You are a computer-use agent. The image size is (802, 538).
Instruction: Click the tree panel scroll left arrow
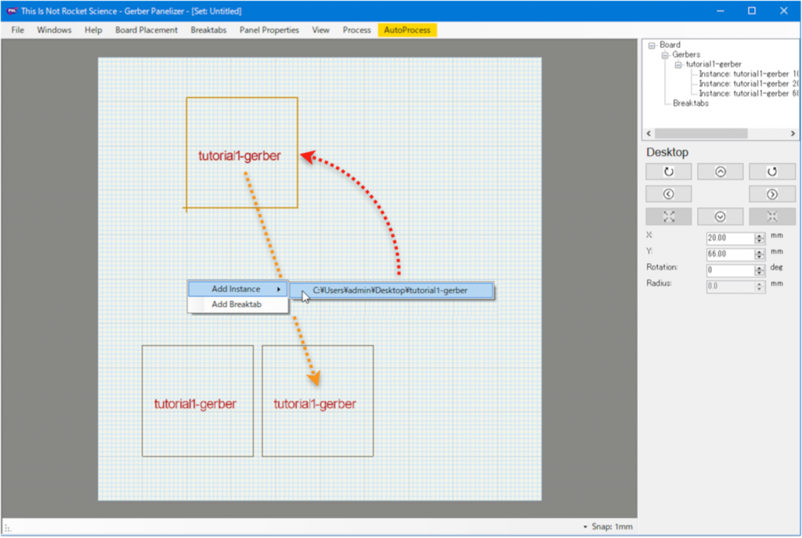(x=649, y=133)
